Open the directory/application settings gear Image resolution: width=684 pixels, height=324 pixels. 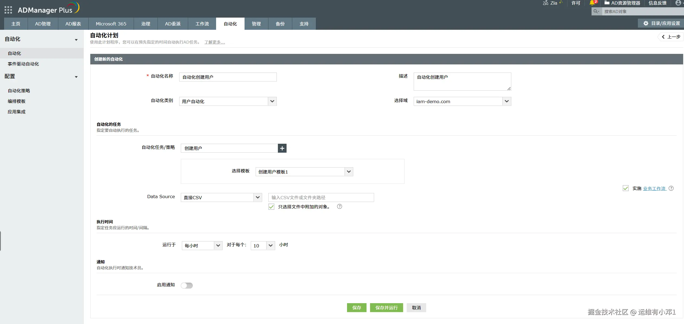click(646, 23)
